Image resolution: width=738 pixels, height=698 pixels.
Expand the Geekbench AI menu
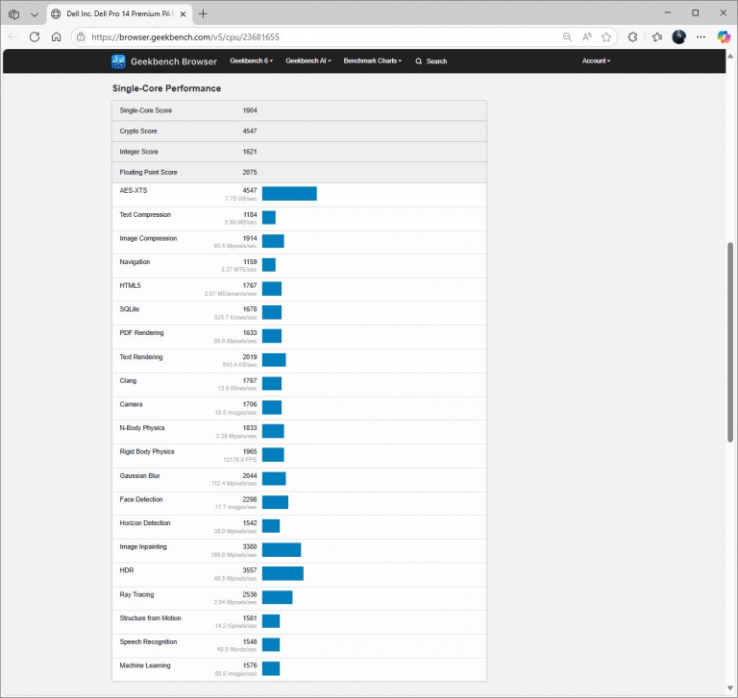pyautogui.click(x=308, y=61)
